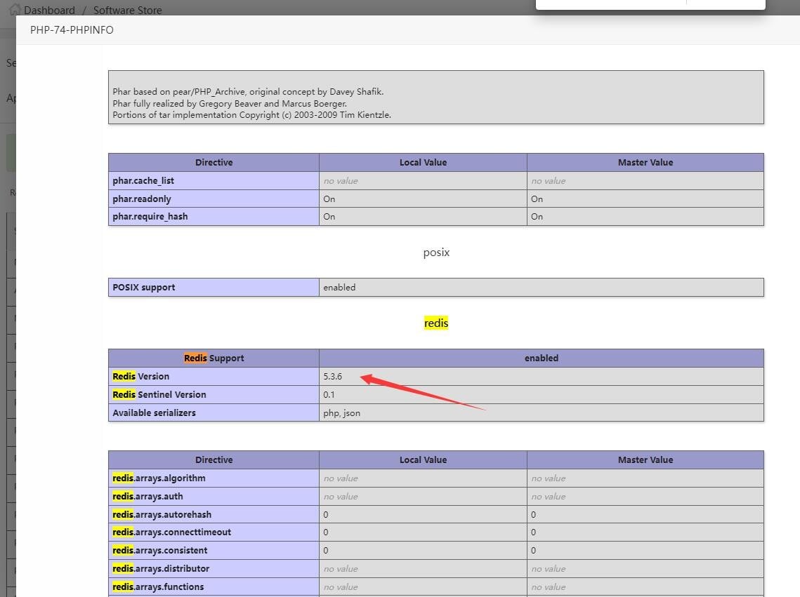Select the phar.readonly directive name
The image size is (800, 597).
point(142,199)
